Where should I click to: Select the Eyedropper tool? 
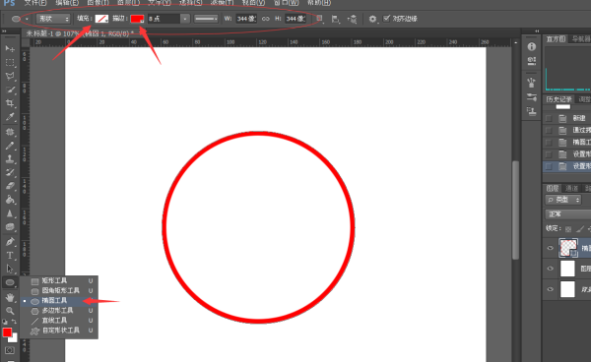[10, 117]
